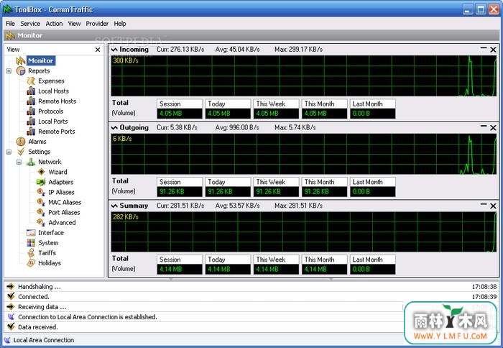Open the Service menu
Screen dimensions: 503x348
click(30, 24)
